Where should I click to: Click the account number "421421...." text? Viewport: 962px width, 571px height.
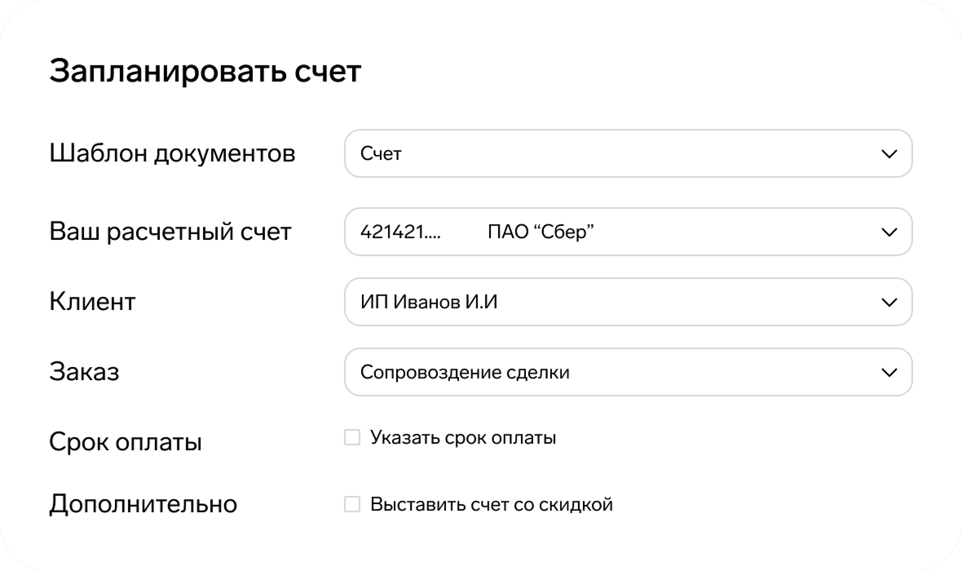click(402, 232)
